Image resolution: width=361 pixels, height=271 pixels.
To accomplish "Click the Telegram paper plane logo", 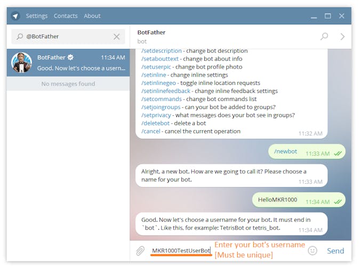I will 15,16.
